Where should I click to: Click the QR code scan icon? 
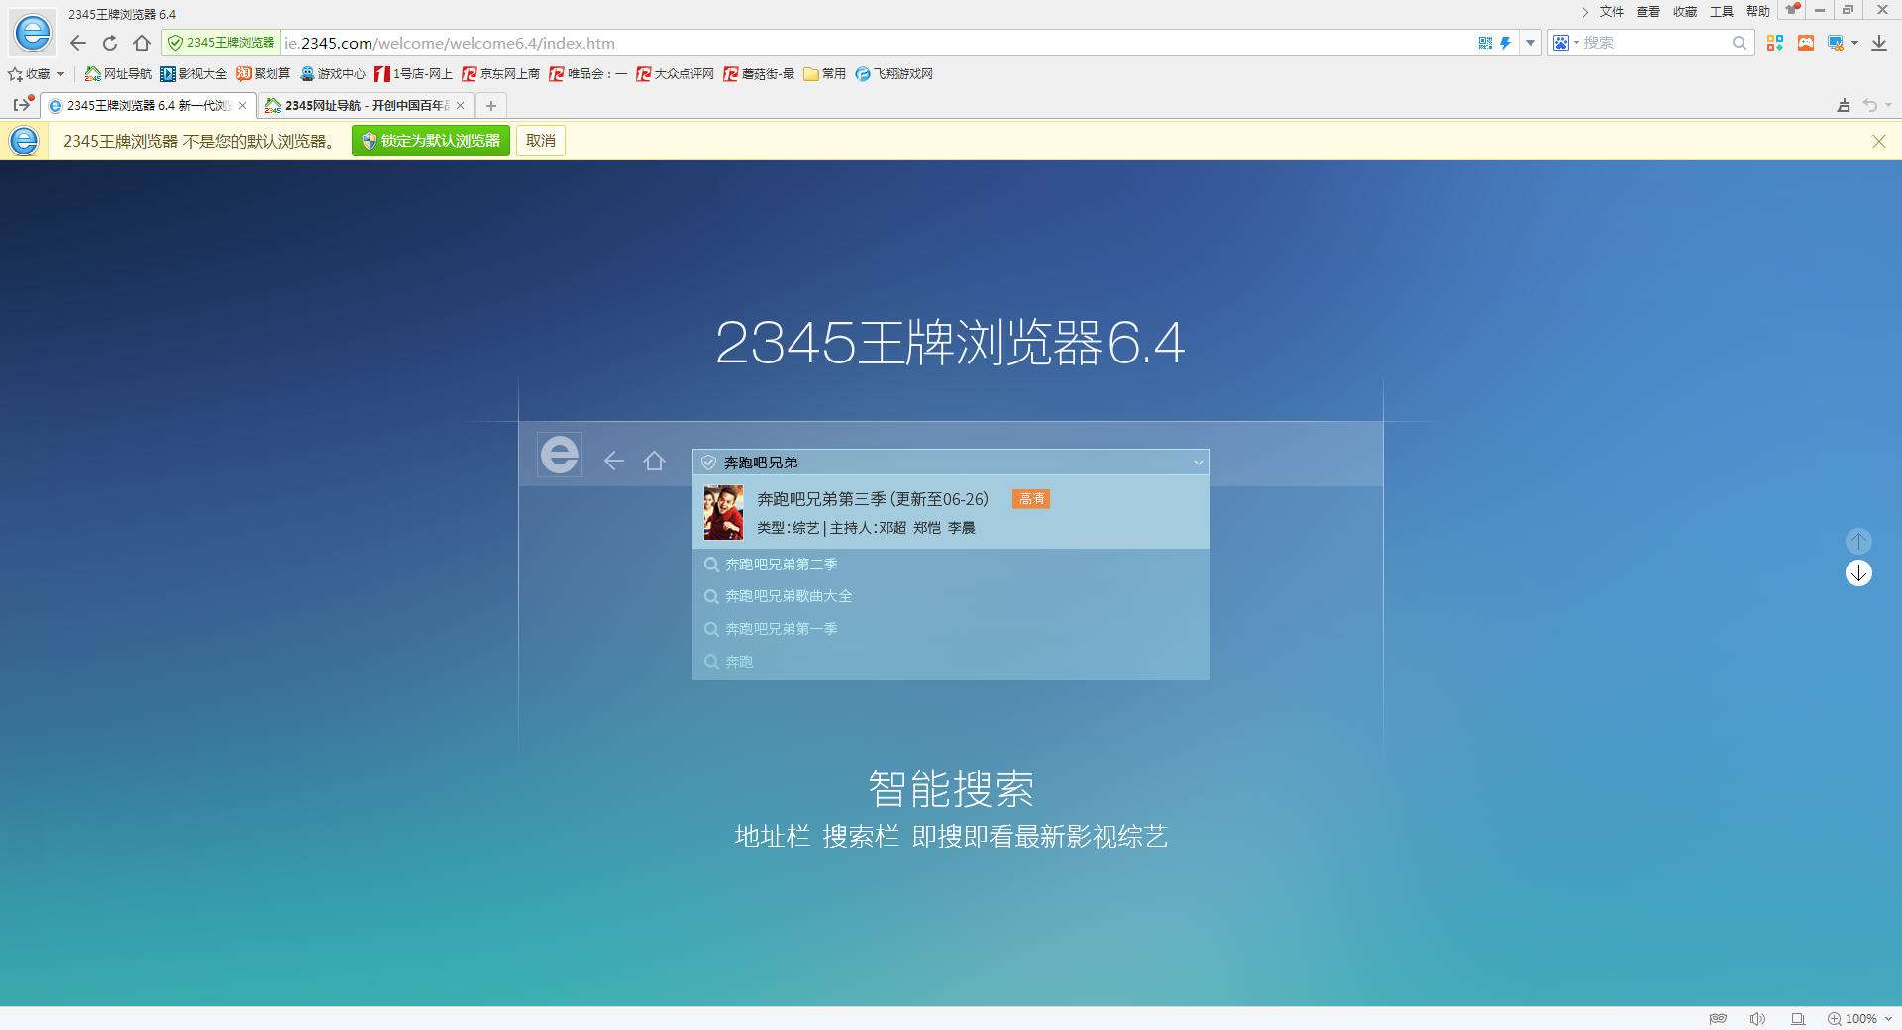coord(1485,43)
